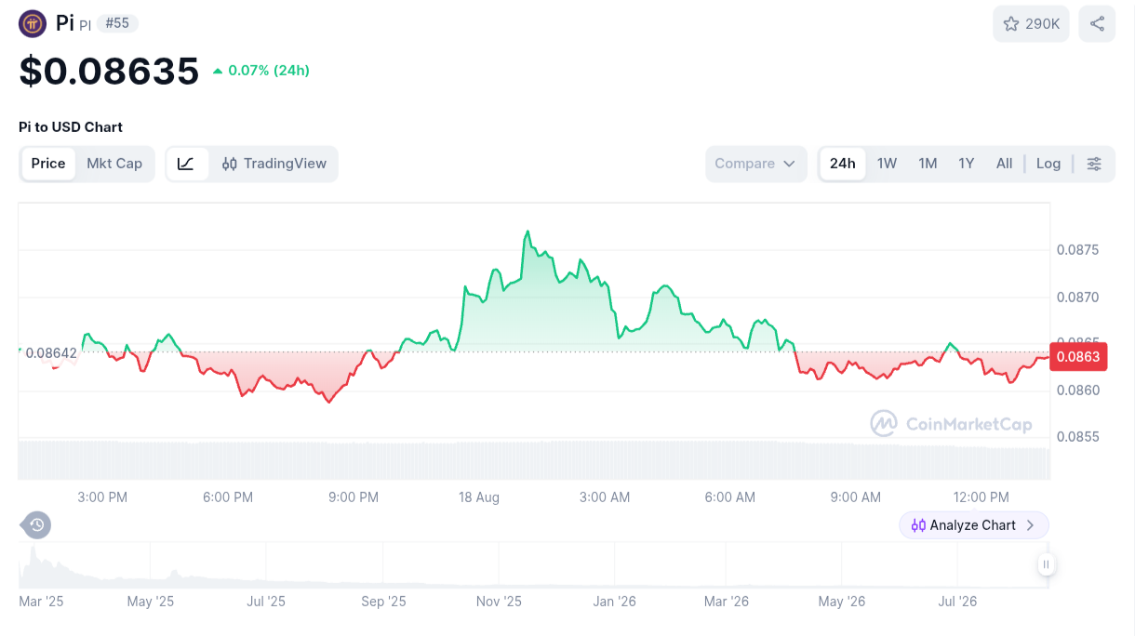The height and width of the screenshot is (636, 1135).
Task: Click the 0.0875 y-axis label
Action: [1077, 250]
